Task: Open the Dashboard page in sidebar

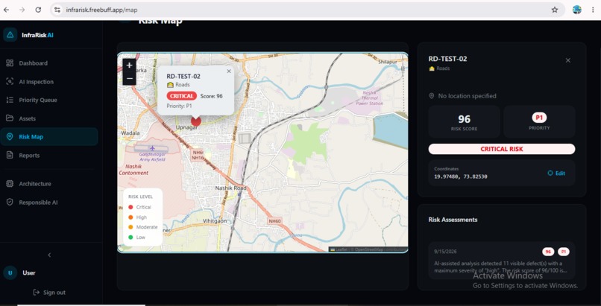Action: pyautogui.click(x=49, y=63)
